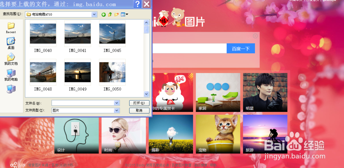Select thumbnail IMG_0045
Viewport: 344px width, 168px height.
point(112,34)
